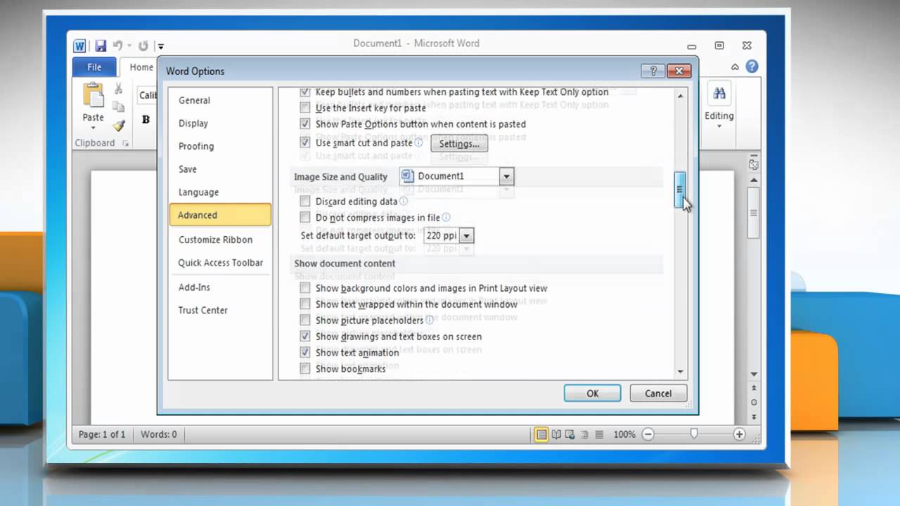Toggle Show drawings and text boxes on screen
This screenshot has width=900, height=506.
(304, 336)
